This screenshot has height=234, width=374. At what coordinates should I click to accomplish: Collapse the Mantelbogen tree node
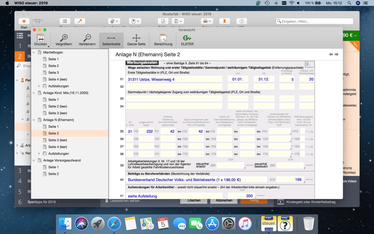[x=34, y=53]
